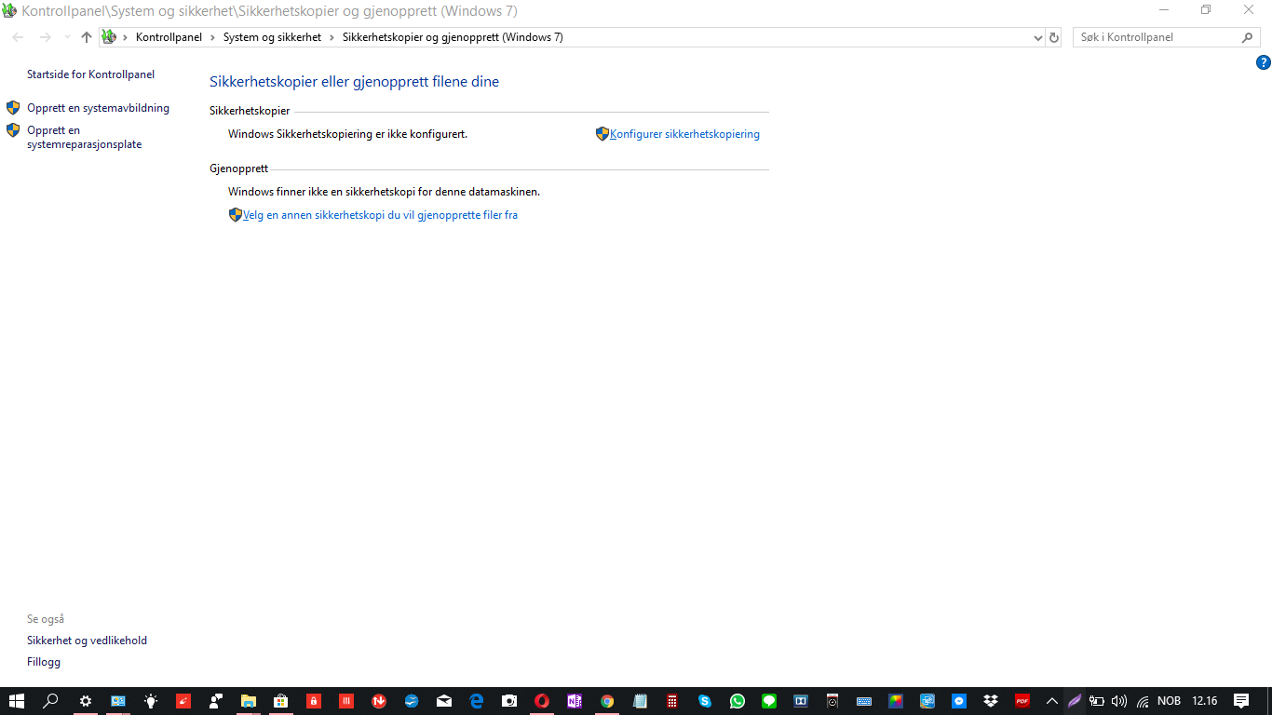
Task: Expand the chevron after Kontrollpanel breadcrumb
Action: (212, 37)
